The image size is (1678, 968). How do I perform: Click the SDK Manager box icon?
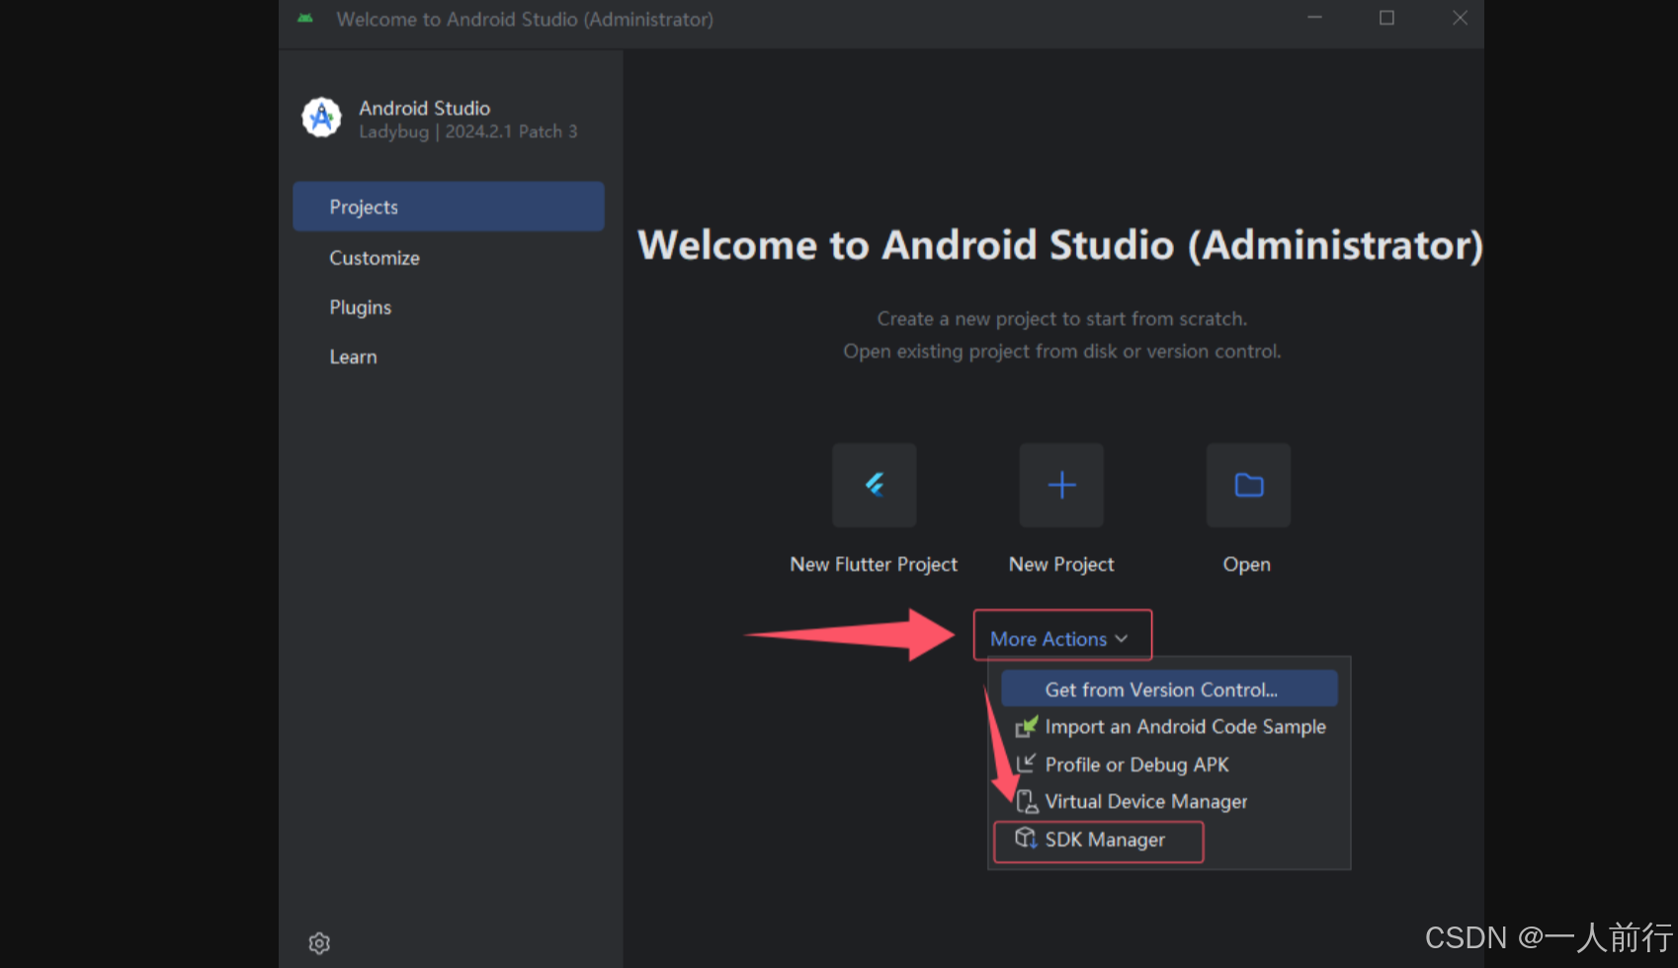1026,839
